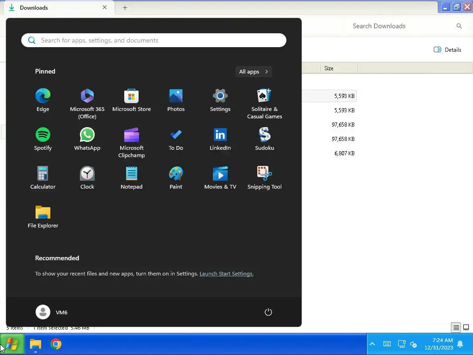Open the To Do app
This screenshot has width=473, height=355.
coord(176,139)
